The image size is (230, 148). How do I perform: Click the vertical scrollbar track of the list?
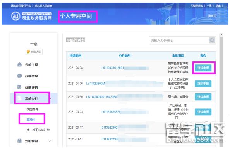coord(221,92)
